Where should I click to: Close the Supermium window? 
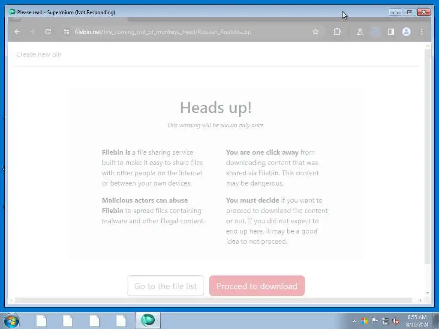pos(424,12)
